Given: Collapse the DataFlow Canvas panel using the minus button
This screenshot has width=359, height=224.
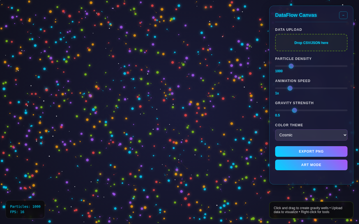Looking at the screenshot, I should point(343,15).
